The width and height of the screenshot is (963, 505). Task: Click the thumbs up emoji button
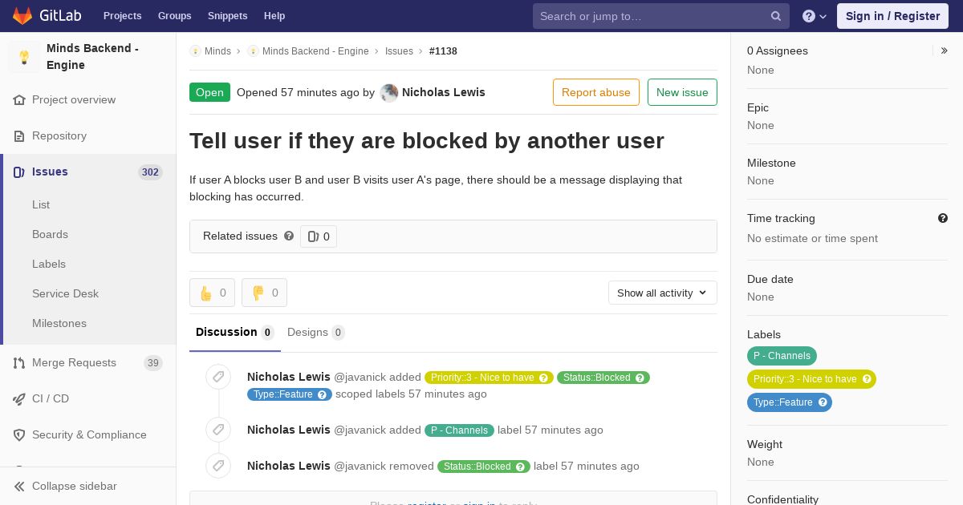click(x=212, y=293)
